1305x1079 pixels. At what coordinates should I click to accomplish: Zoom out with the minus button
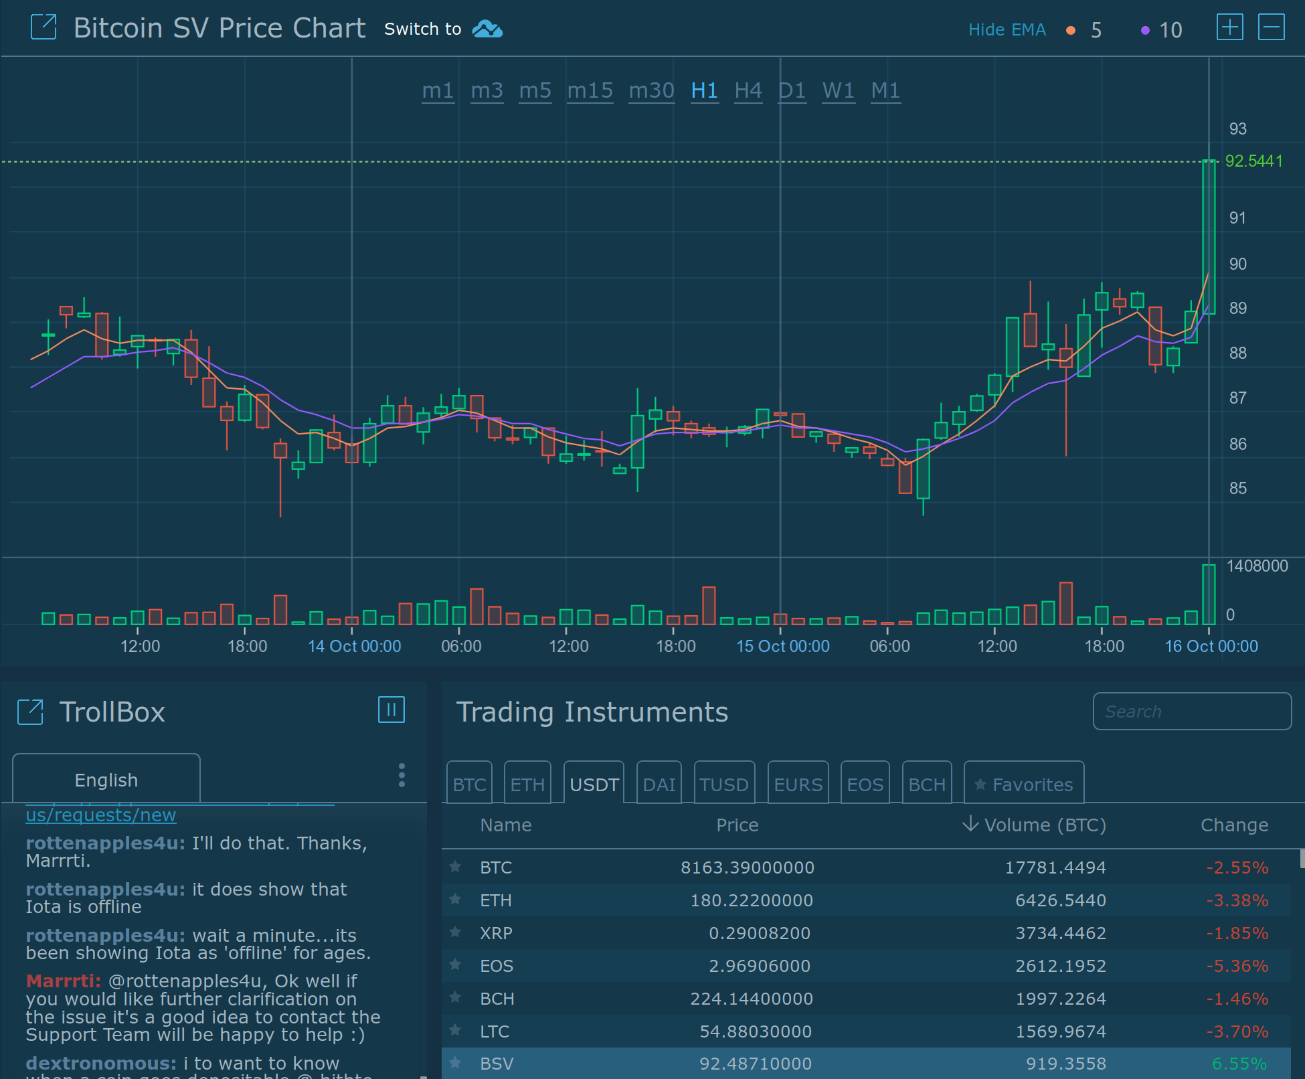(1272, 27)
